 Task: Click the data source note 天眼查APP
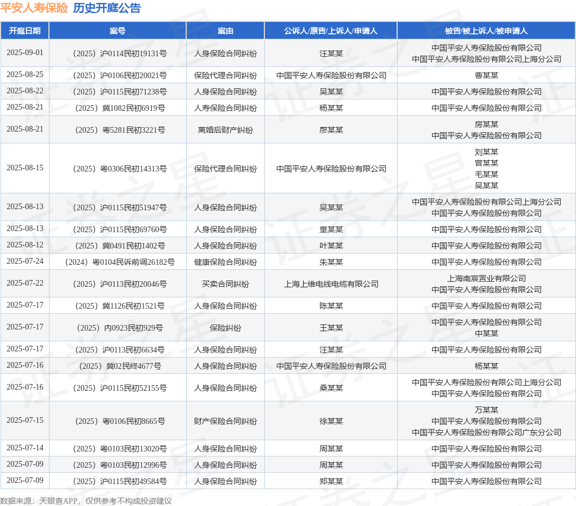58,501
